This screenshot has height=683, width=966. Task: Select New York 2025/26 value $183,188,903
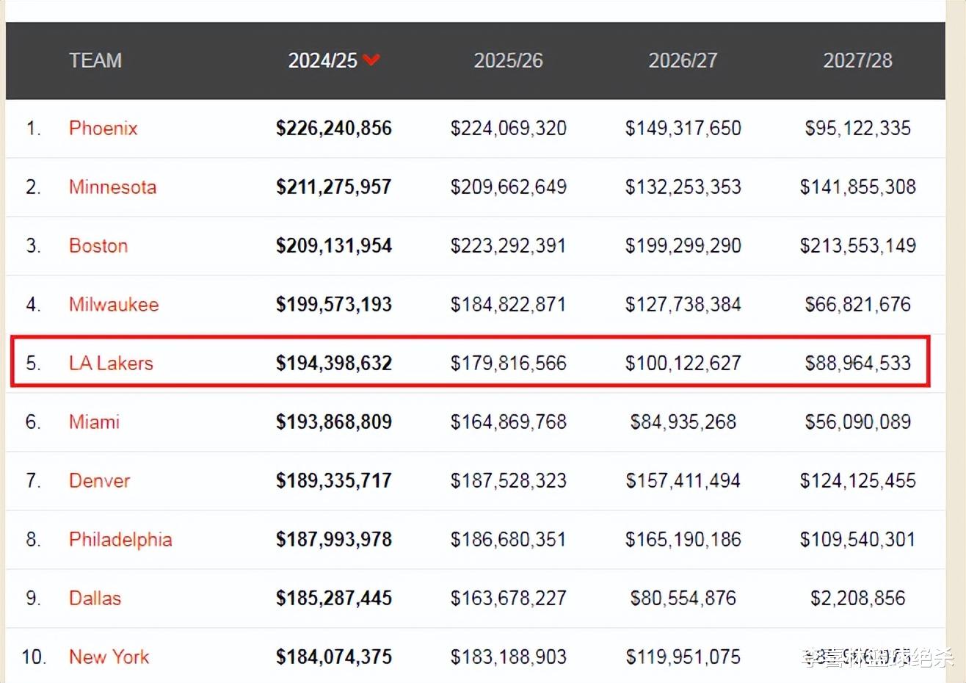[x=509, y=657]
